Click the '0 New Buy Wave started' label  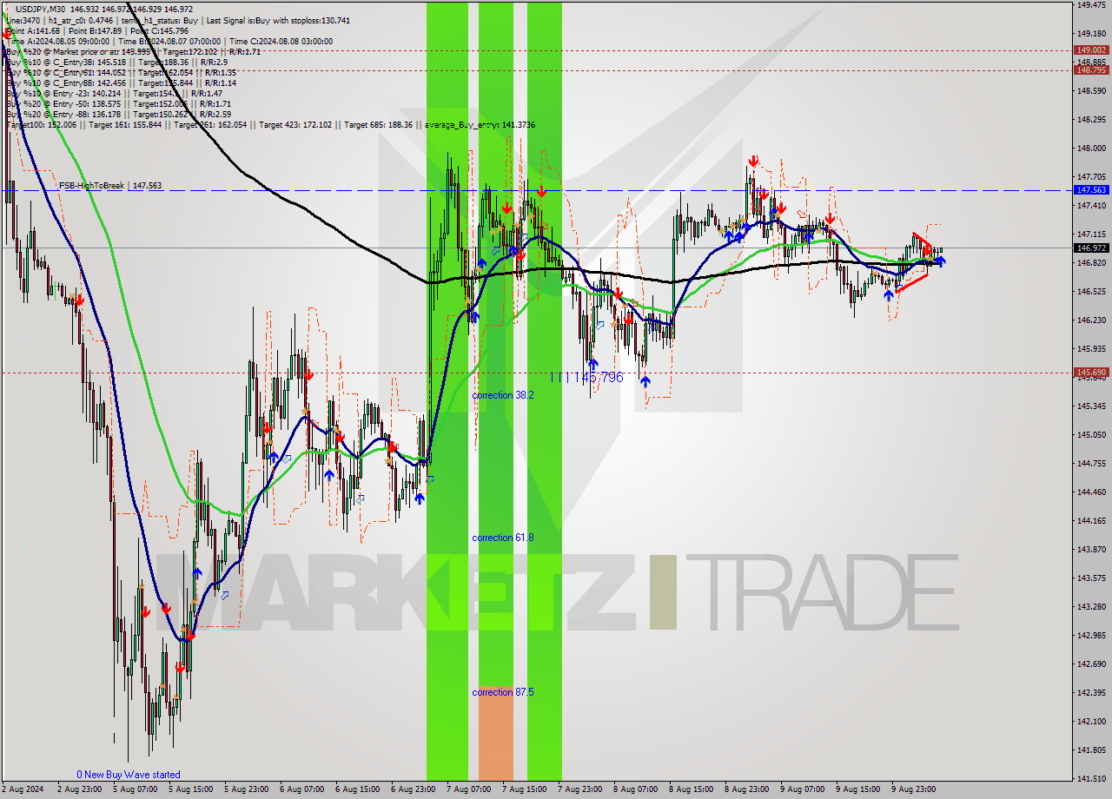coord(129,775)
